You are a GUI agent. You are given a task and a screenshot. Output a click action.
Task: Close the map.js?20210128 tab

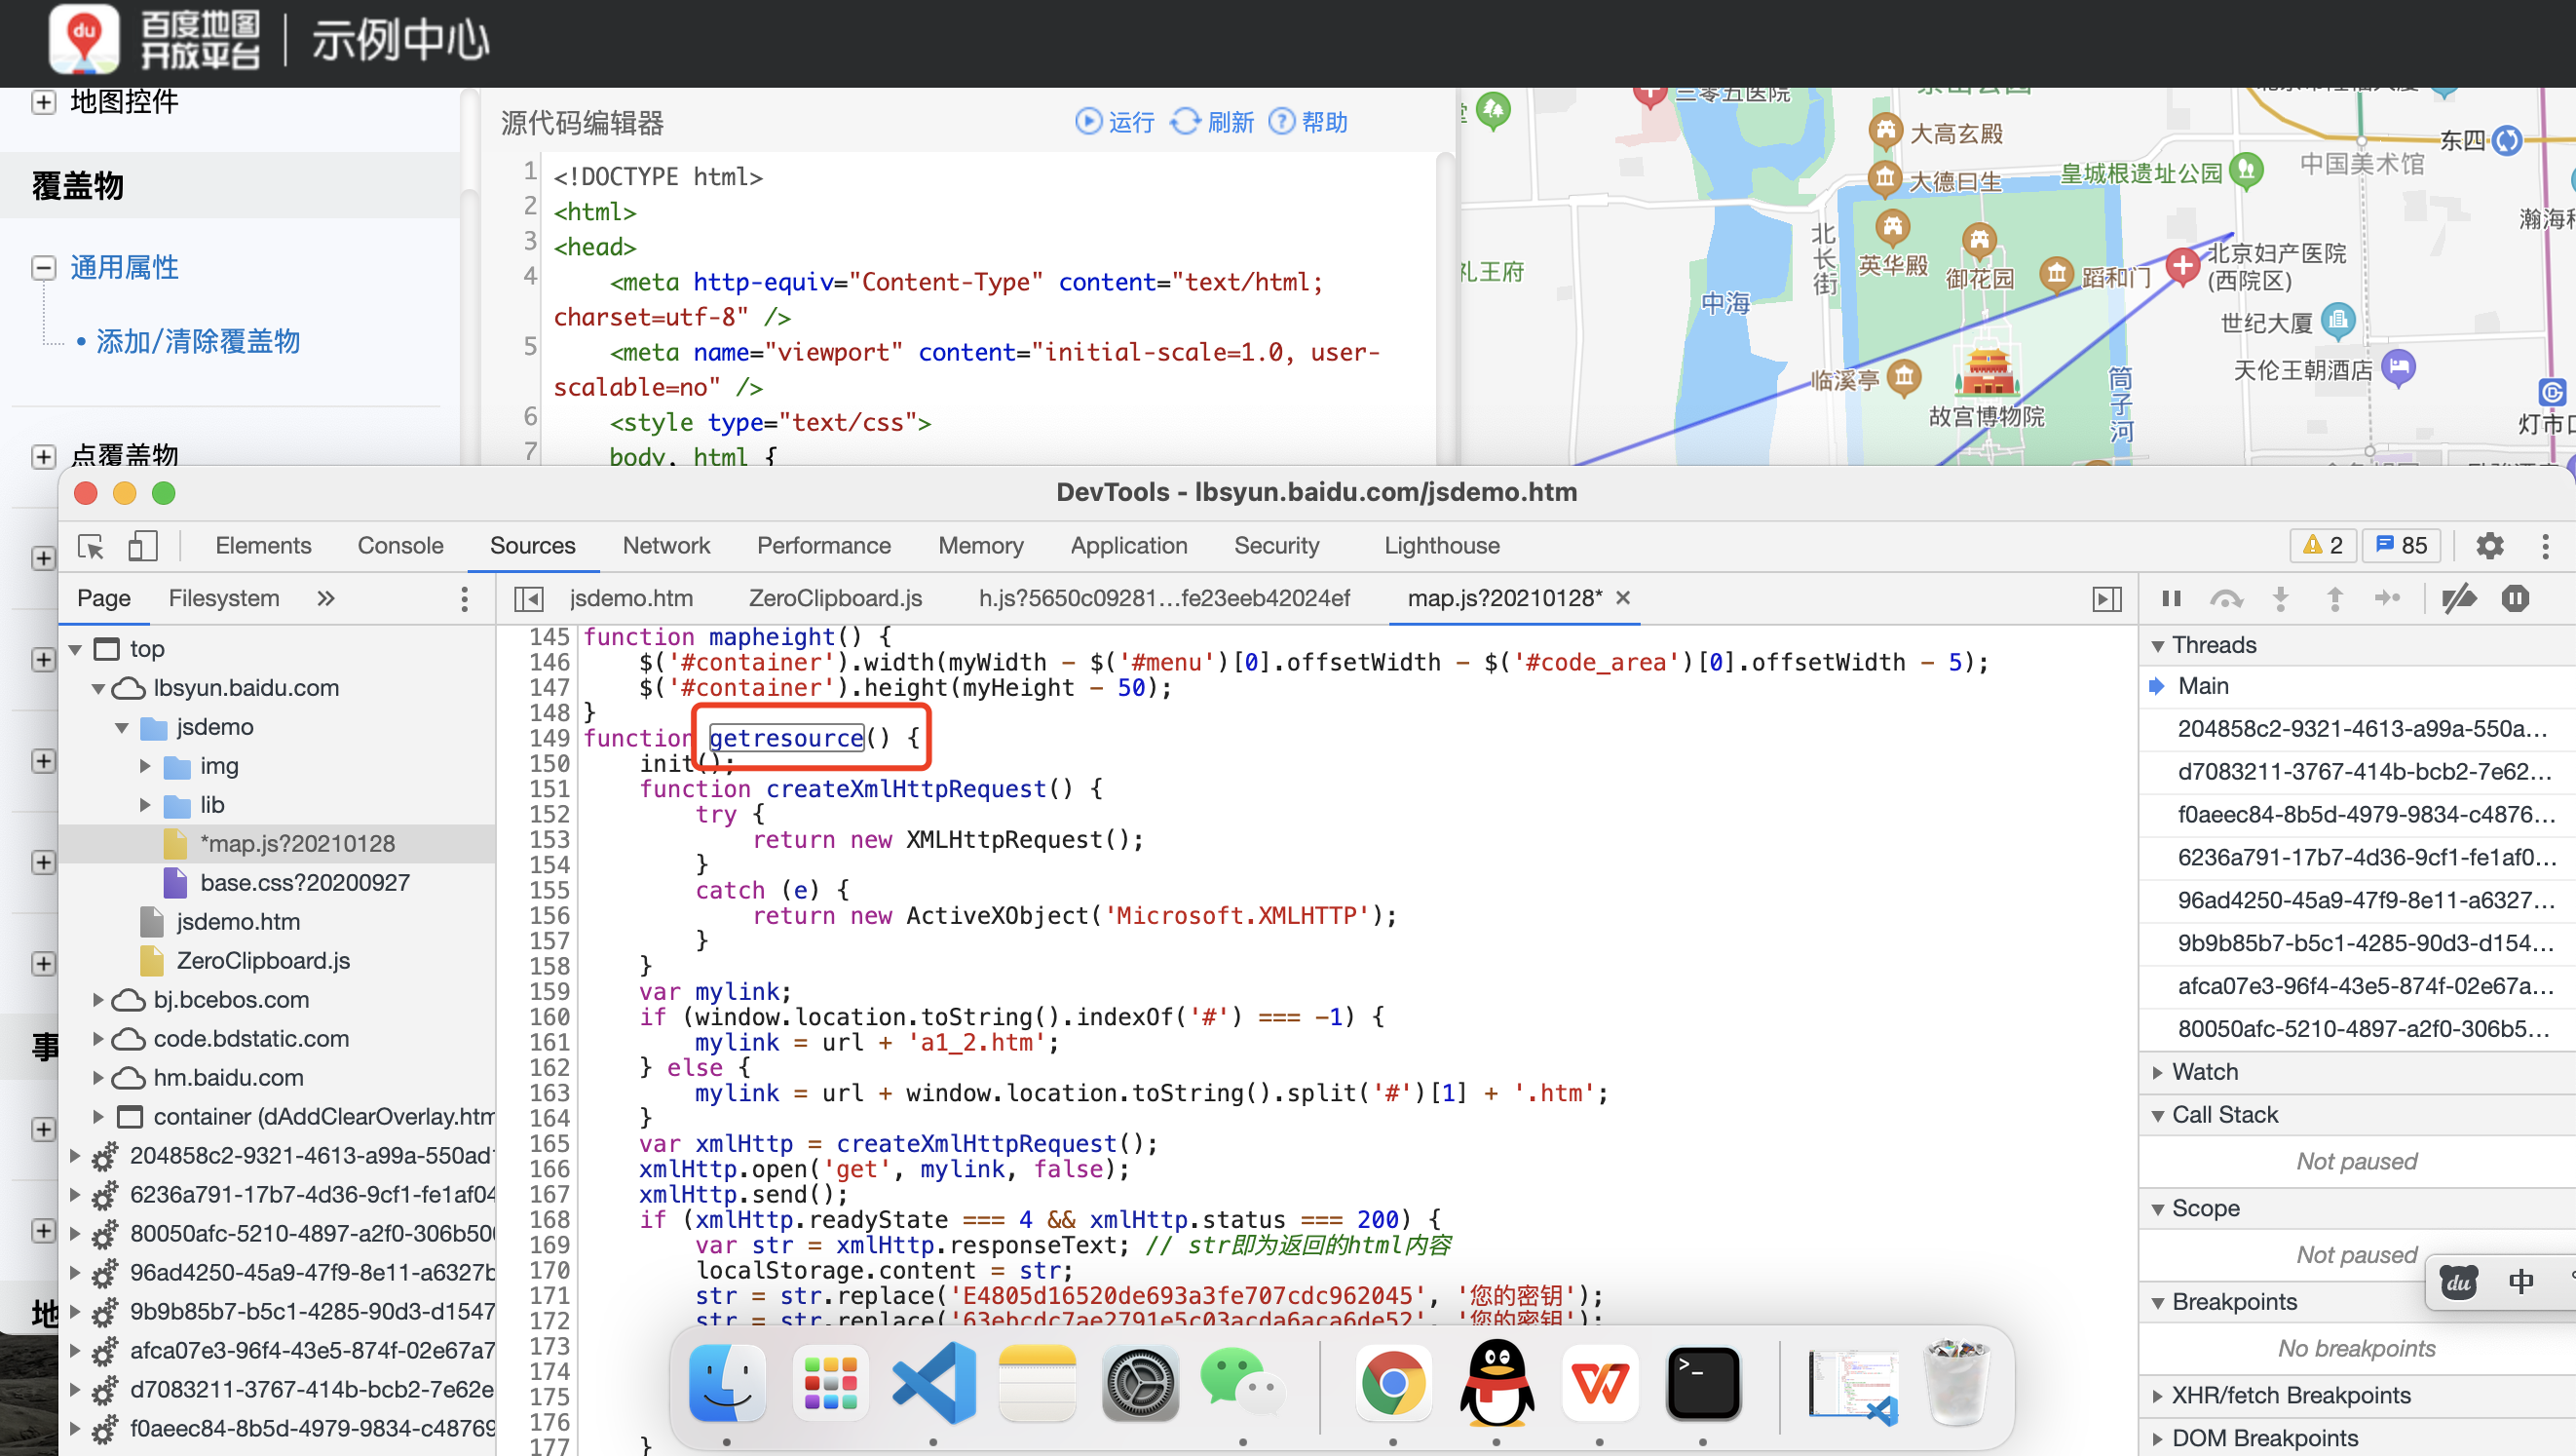coord(1623,598)
